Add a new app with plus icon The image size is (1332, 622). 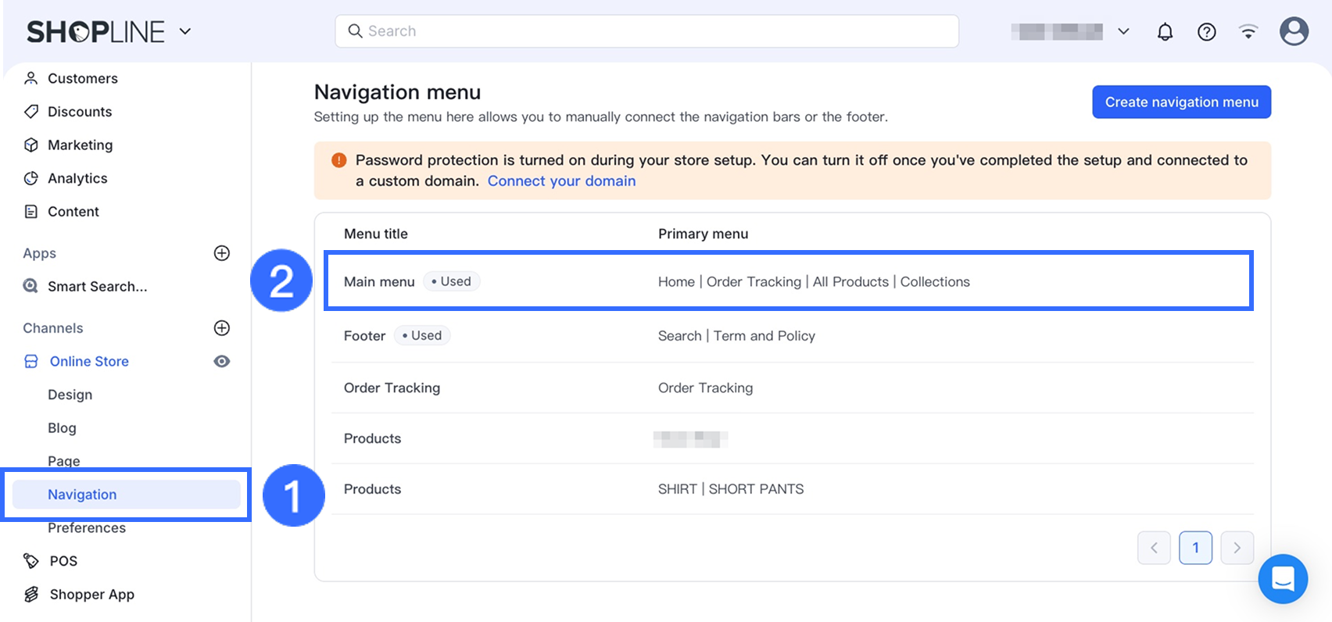click(222, 253)
